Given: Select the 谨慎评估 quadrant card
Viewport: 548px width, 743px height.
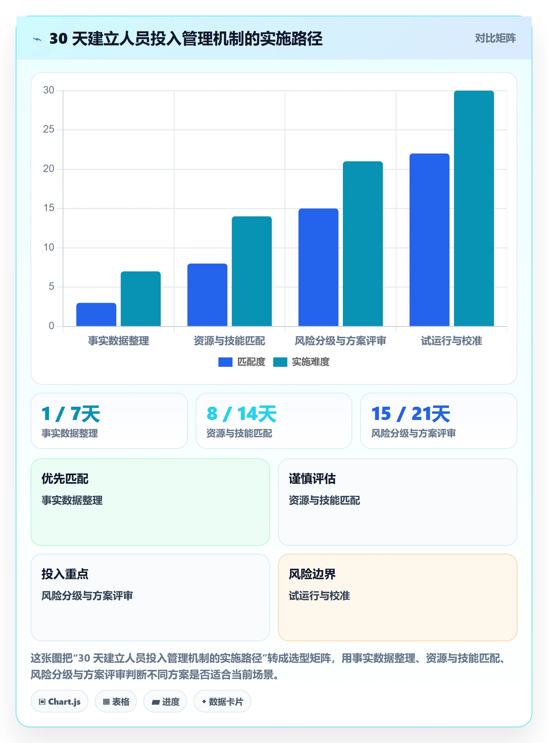Looking at the screenshot, I should click(x=398, y=502).
